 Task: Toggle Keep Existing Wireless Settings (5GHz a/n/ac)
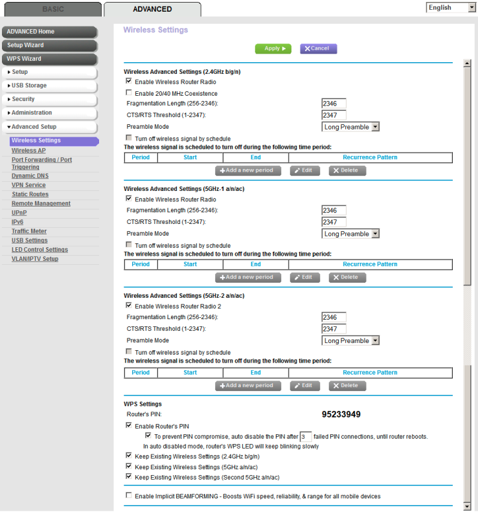tap(129, 466)
